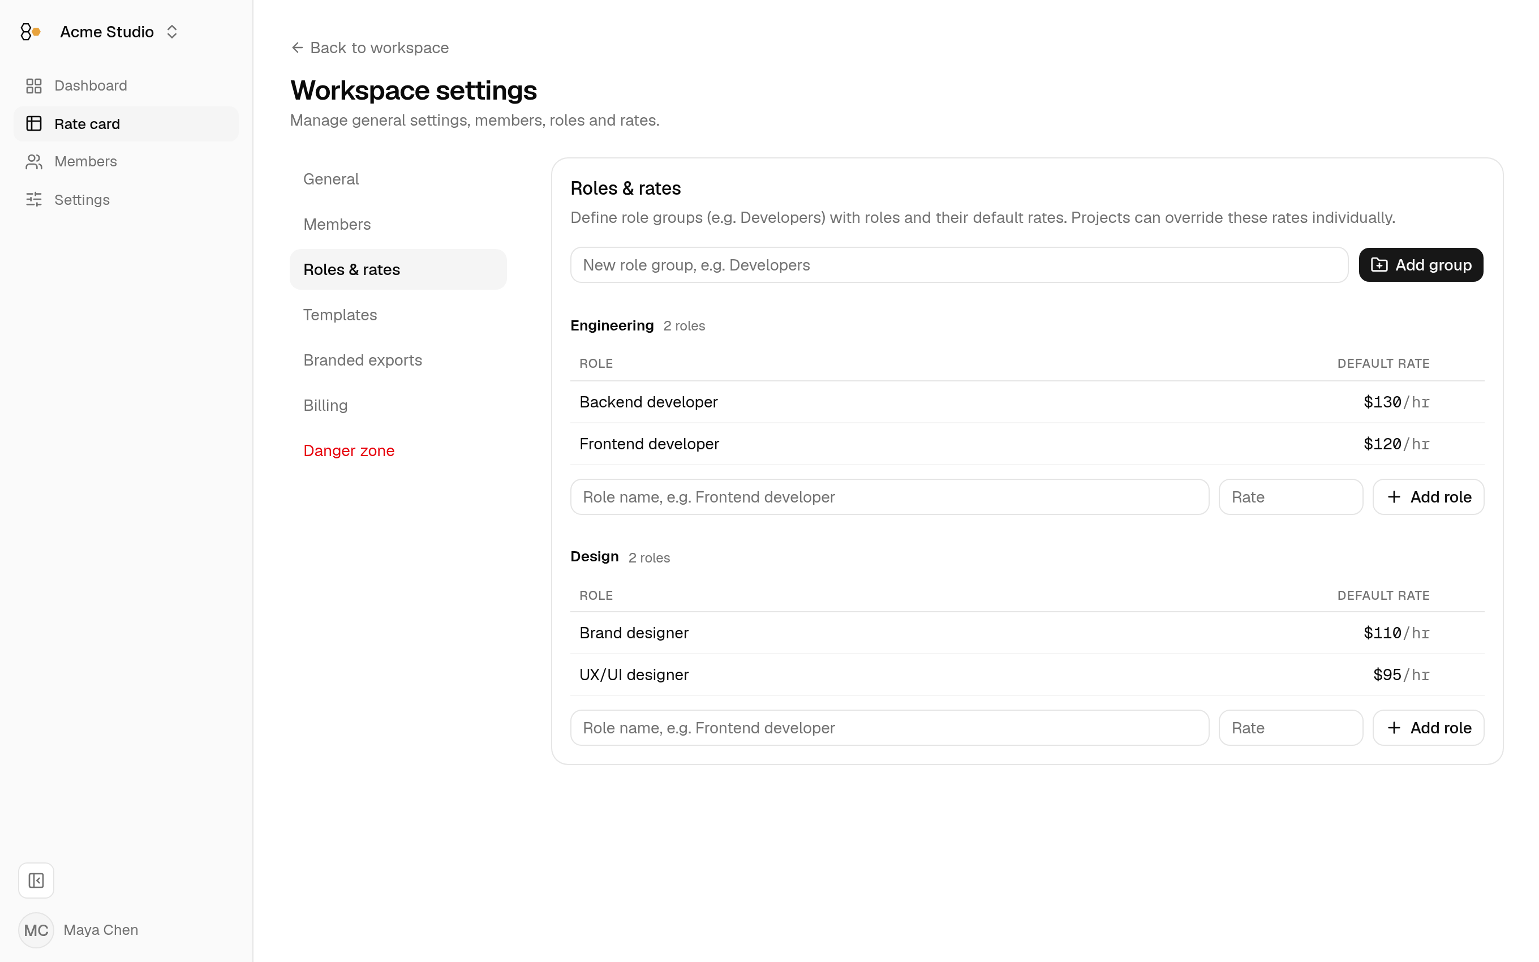Image resolution: width=1539 pixels, height=962 pixels.
Task: Click the $95/hr rate value
Action: [x=1401, y=675]
